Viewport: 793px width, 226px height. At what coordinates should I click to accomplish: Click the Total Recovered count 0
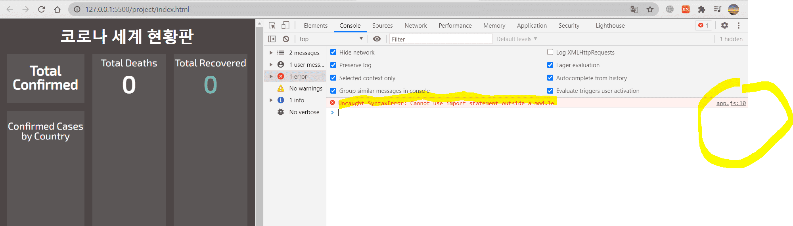[211, 85]
